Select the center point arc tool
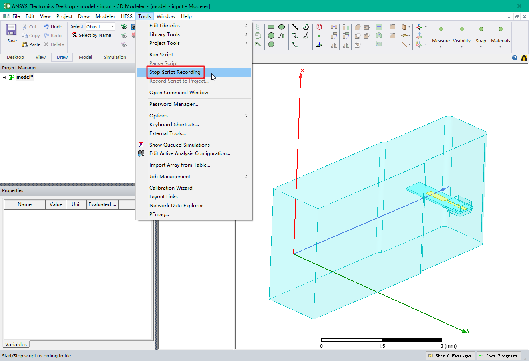The image size is (529, 361). (306, 27)
